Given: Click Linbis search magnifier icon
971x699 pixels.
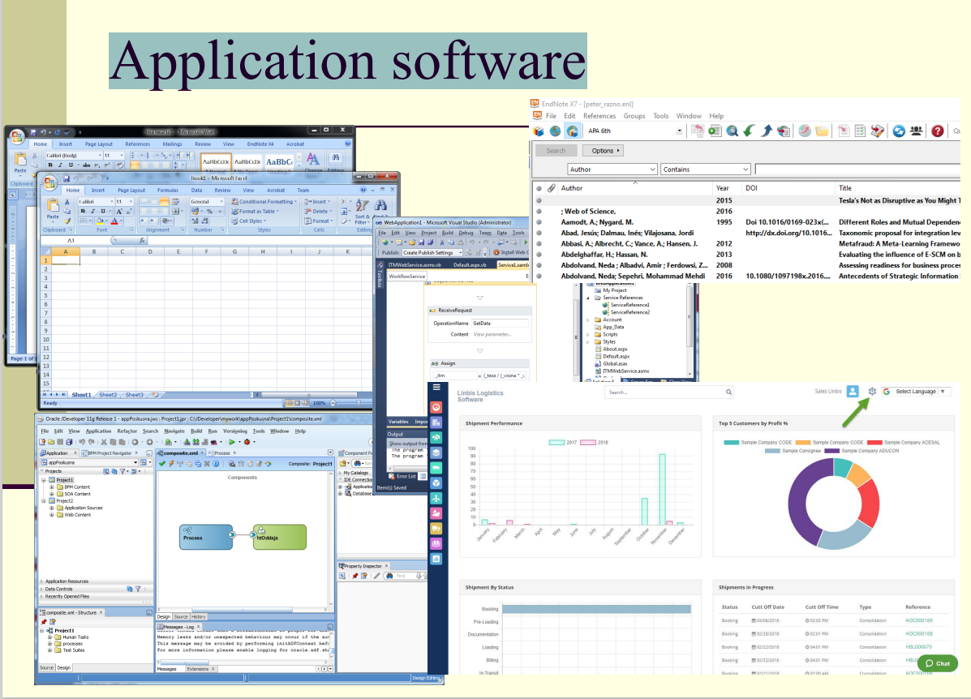Looking at the screenshot, I should (729, 392).
